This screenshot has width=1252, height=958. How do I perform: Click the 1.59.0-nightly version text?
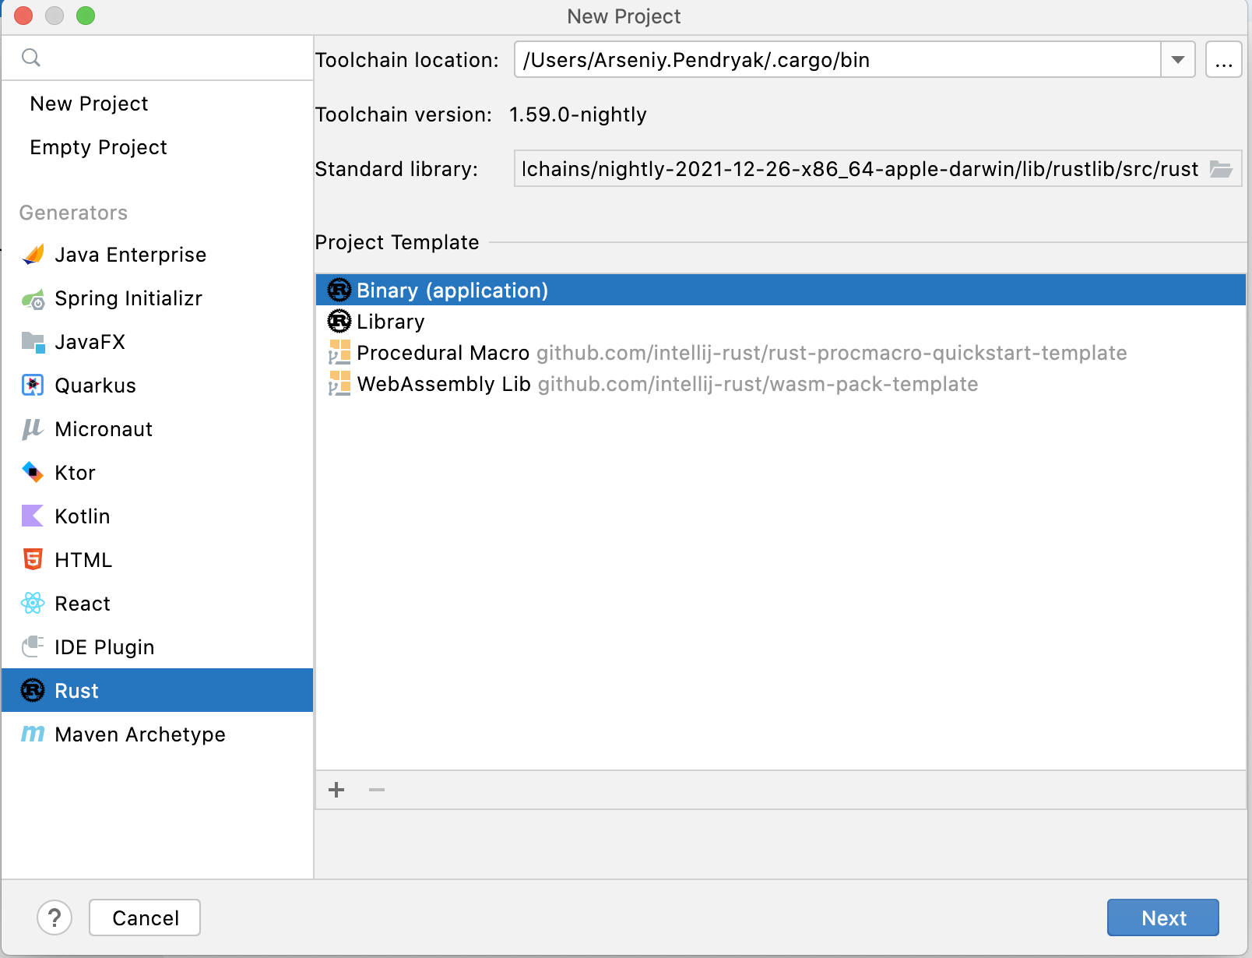click(578, 114)
